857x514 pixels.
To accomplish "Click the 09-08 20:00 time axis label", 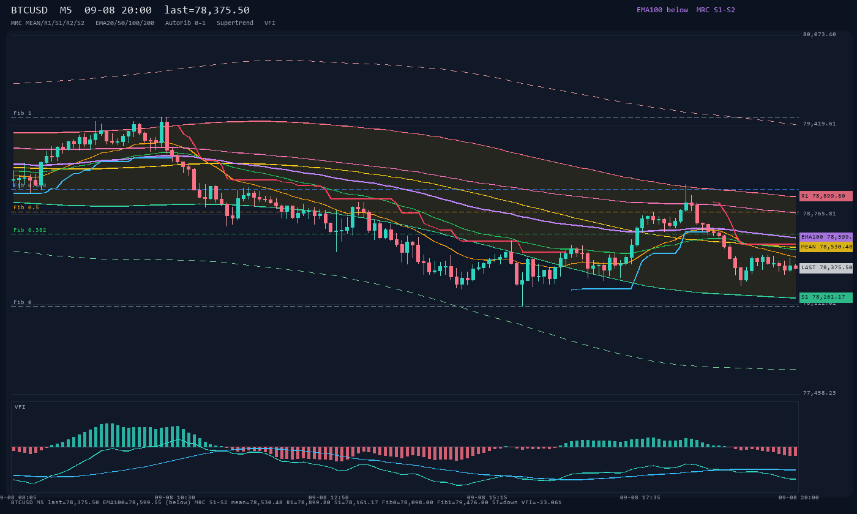I will 799,497.
